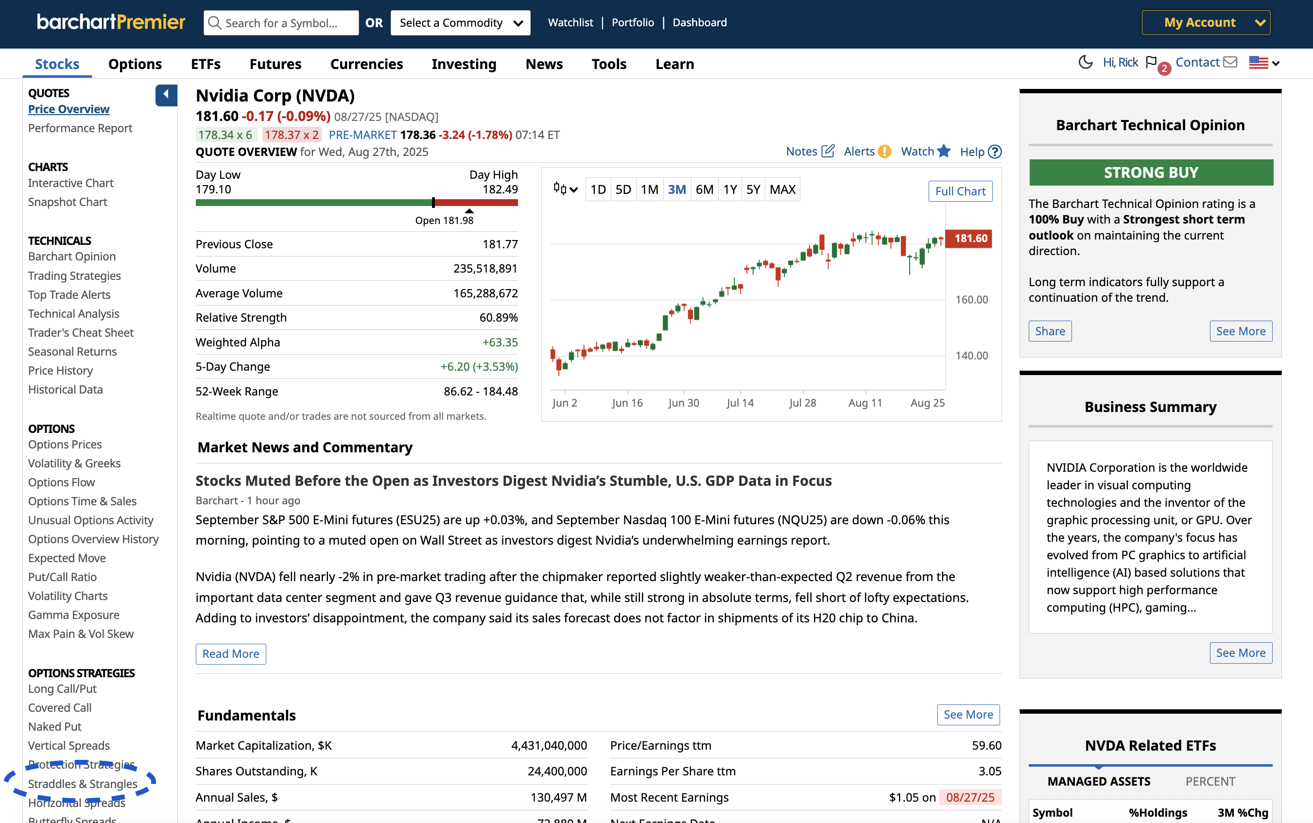This screenshot has width=1313, height=823.
Task: Click the STRONG BUY banner
Action: click(1151, 172)
